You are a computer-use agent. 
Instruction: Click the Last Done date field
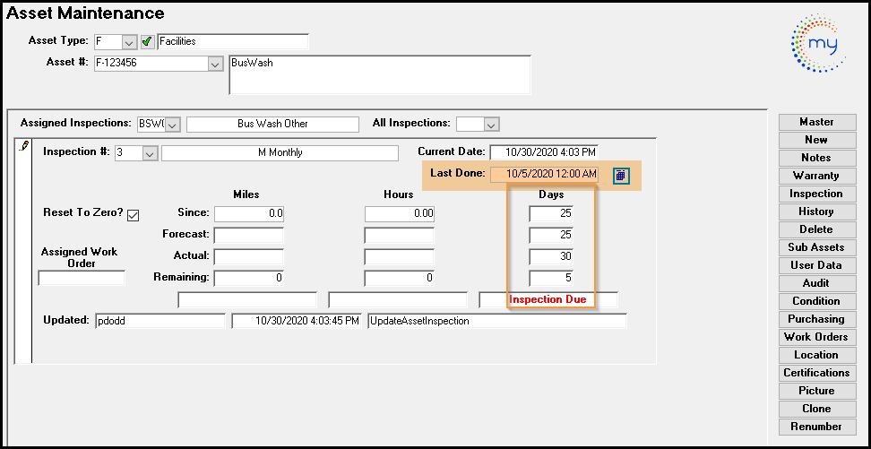point(544,175)
